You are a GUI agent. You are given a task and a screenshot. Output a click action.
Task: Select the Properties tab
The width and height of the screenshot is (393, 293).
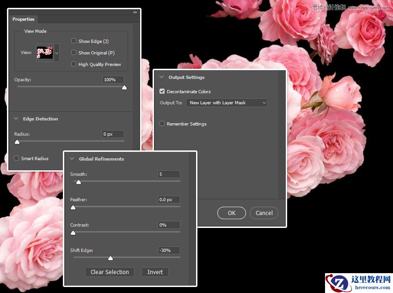[x=24, y=19]
